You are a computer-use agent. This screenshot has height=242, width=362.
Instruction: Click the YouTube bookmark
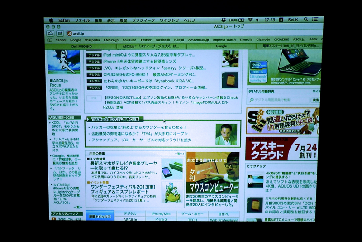(129, 40)
